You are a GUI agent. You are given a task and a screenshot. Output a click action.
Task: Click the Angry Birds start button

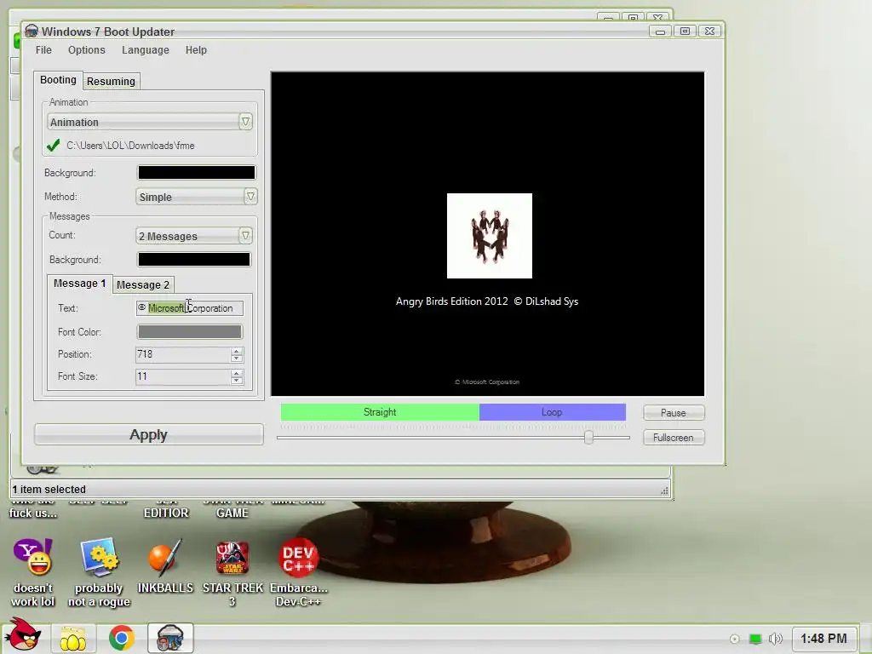pyautogui.click(x=22, y=634)
